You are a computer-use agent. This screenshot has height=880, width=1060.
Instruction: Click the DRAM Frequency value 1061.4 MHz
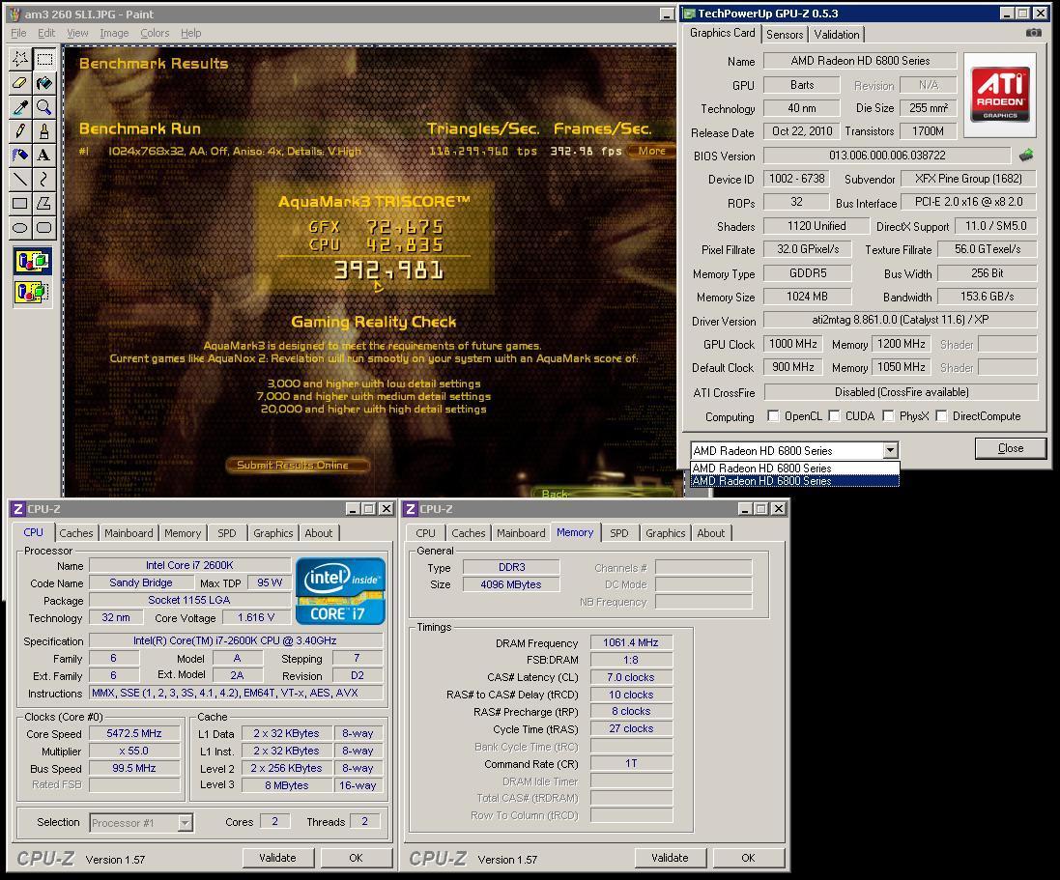[631, 642]
